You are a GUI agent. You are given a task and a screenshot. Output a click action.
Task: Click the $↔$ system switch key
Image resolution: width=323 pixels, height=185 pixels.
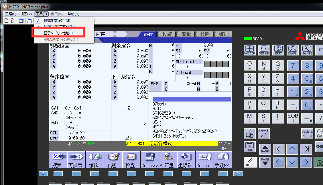[263, 134]
